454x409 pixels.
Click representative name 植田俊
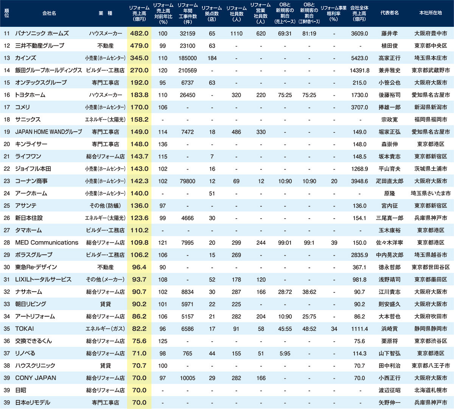[x=389, y=46]
